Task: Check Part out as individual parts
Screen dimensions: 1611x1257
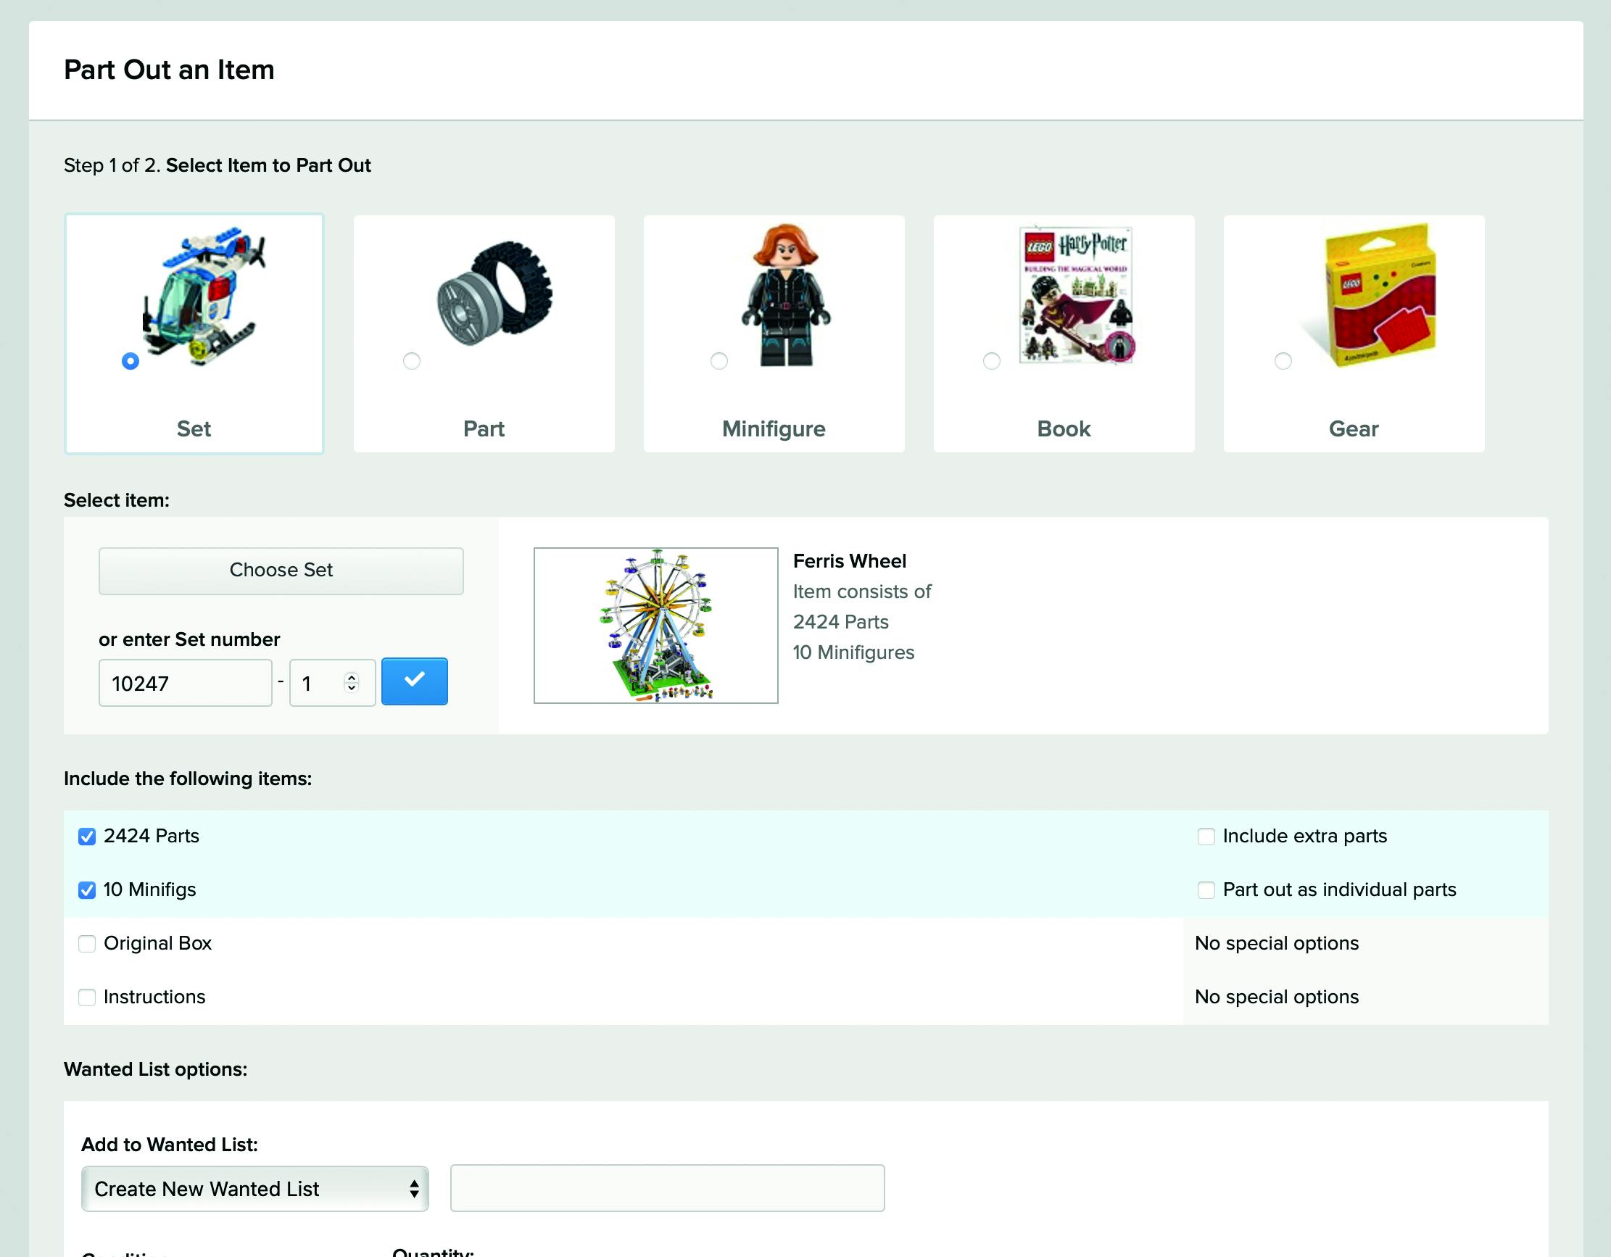Action: [x=1206, y=890]
